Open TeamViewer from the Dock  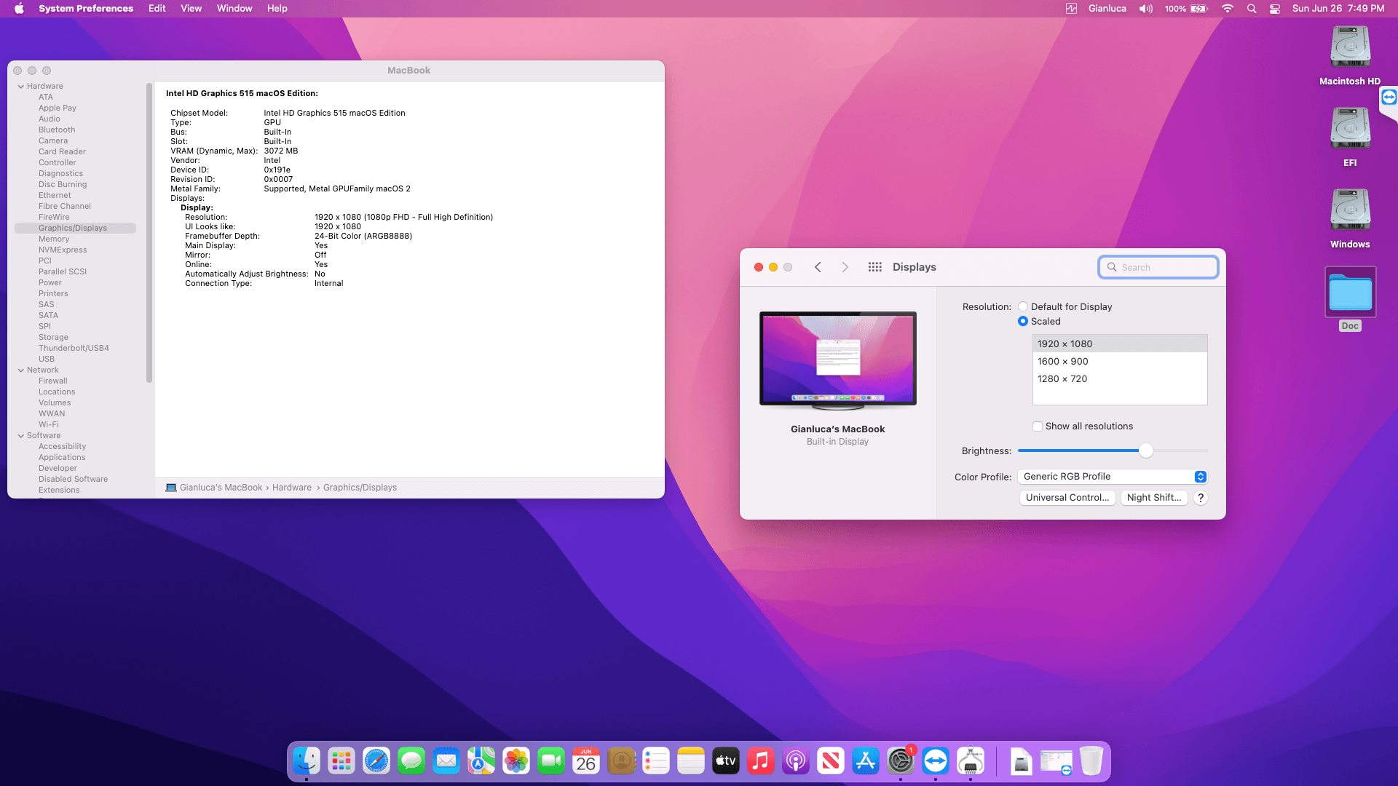[936, 761]
